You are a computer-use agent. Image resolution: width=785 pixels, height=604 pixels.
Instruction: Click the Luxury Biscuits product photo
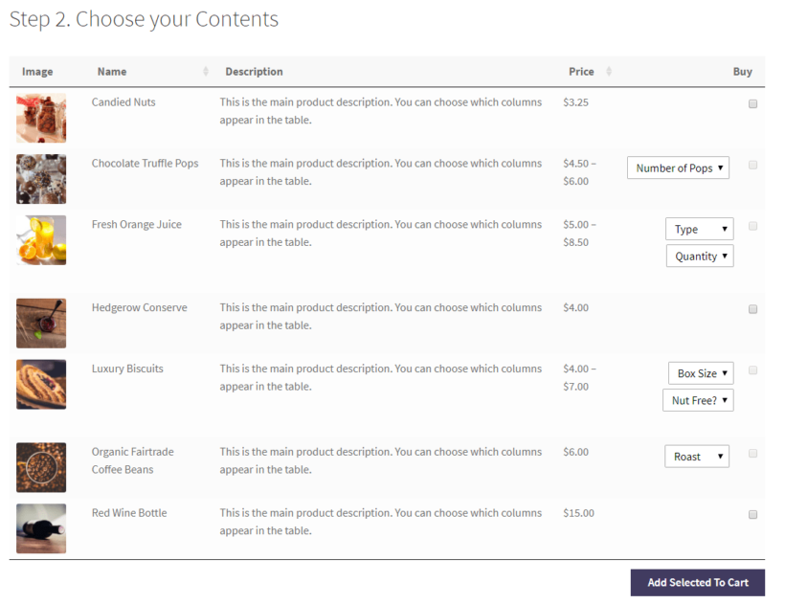(41, 384)
